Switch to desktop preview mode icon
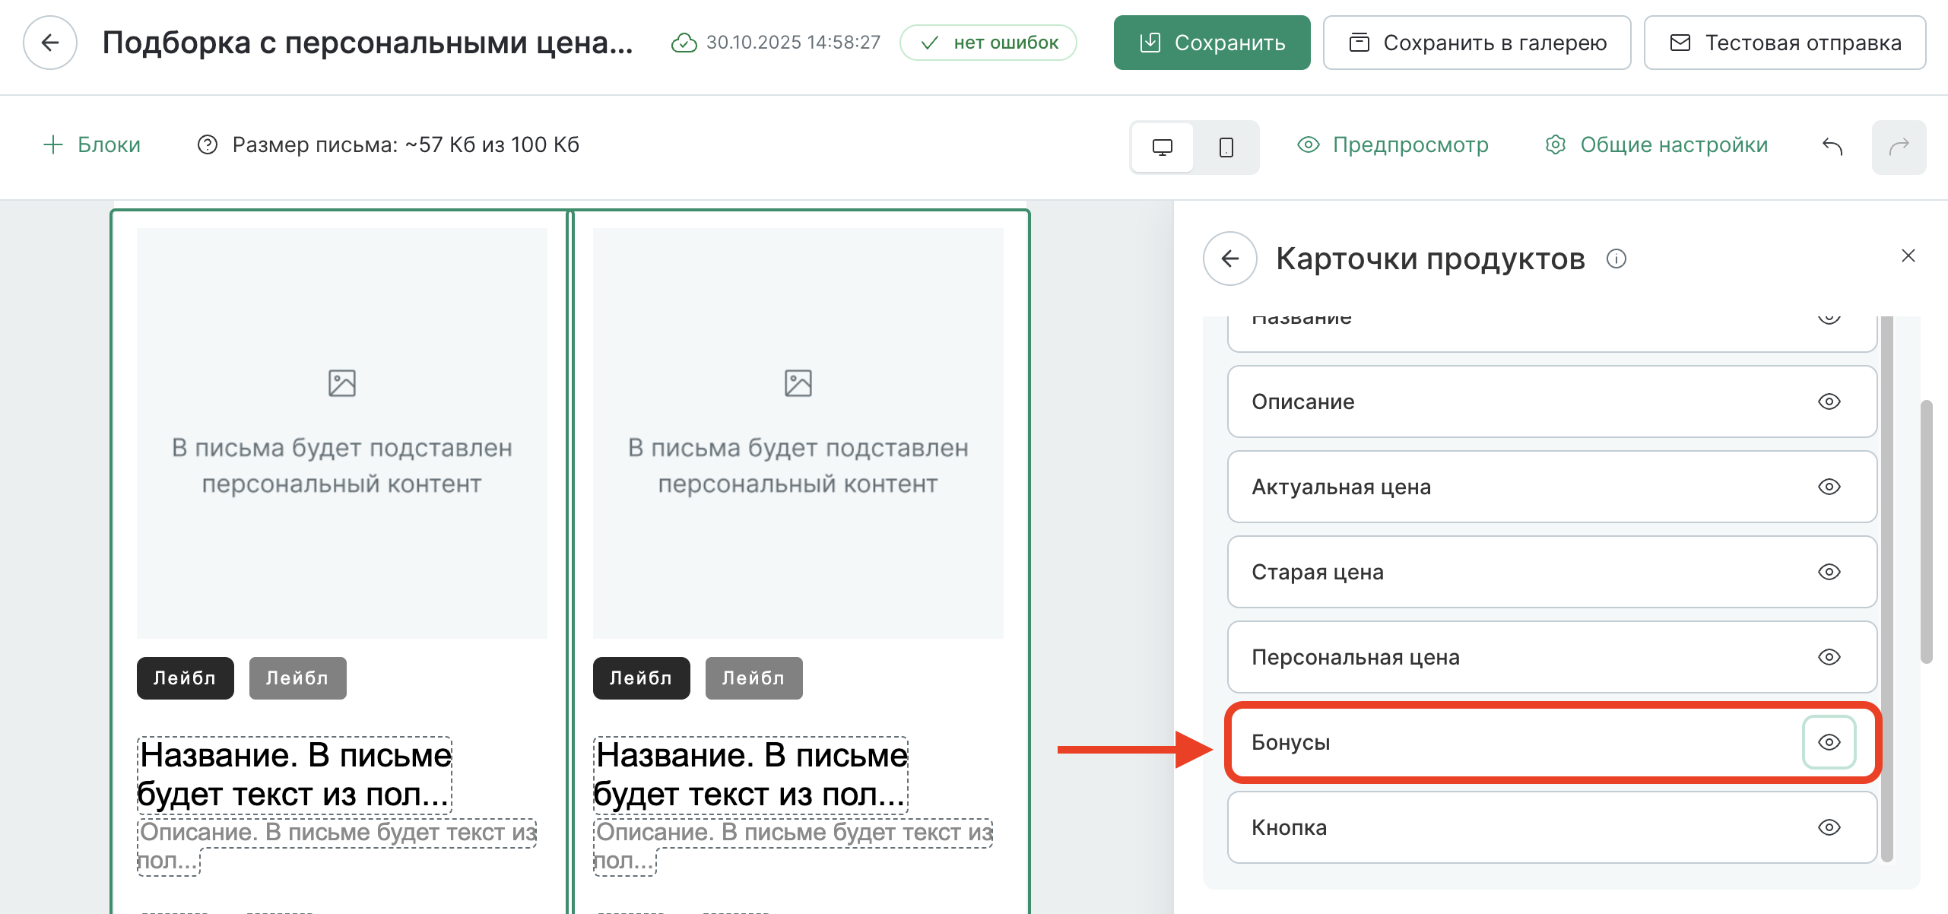The image size is (1948, 914). pos(1162,147)
